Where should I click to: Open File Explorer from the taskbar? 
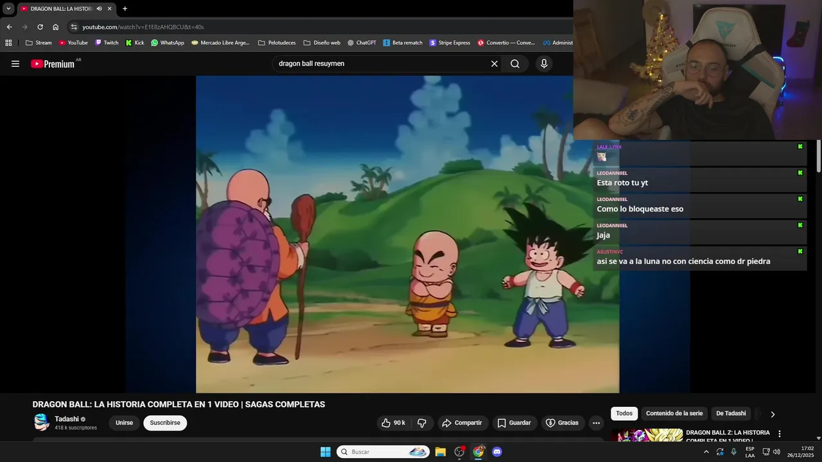(441, 452)
